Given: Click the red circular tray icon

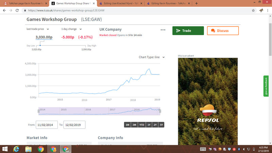Looking at the screenshot, I should pyautogui.click(x=234, y=149).
